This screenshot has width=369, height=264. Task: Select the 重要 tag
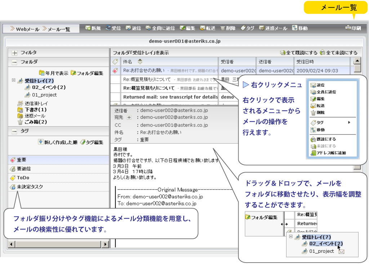click(x=58, y=160)
